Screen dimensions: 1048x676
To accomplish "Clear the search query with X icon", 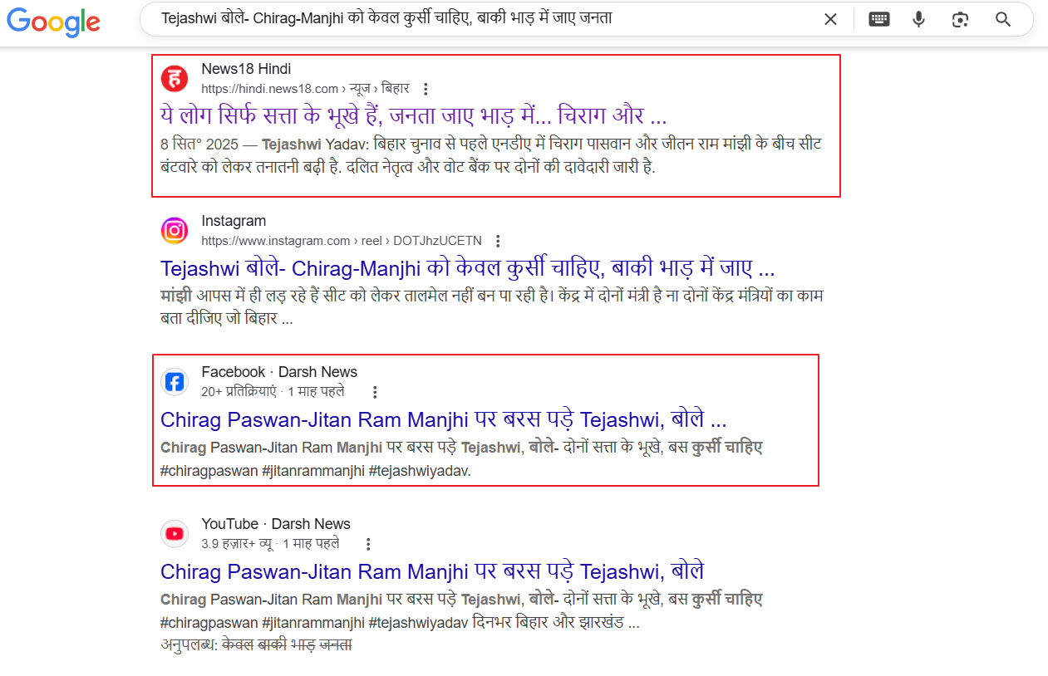I will [830, 19].
